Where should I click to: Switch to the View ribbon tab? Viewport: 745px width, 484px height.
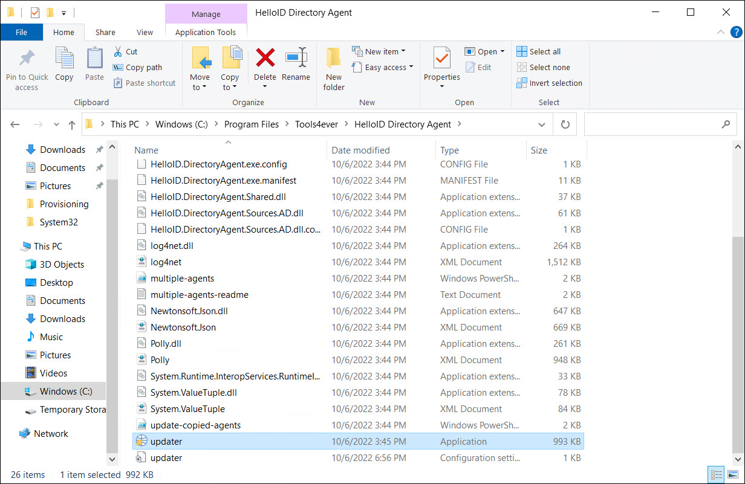tap(145, 32)
